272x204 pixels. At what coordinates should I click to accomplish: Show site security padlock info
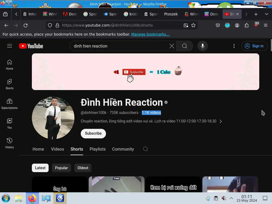(57, 25)
